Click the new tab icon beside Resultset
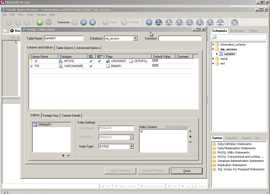The image size is (270, 194). (x=6, y=31)
